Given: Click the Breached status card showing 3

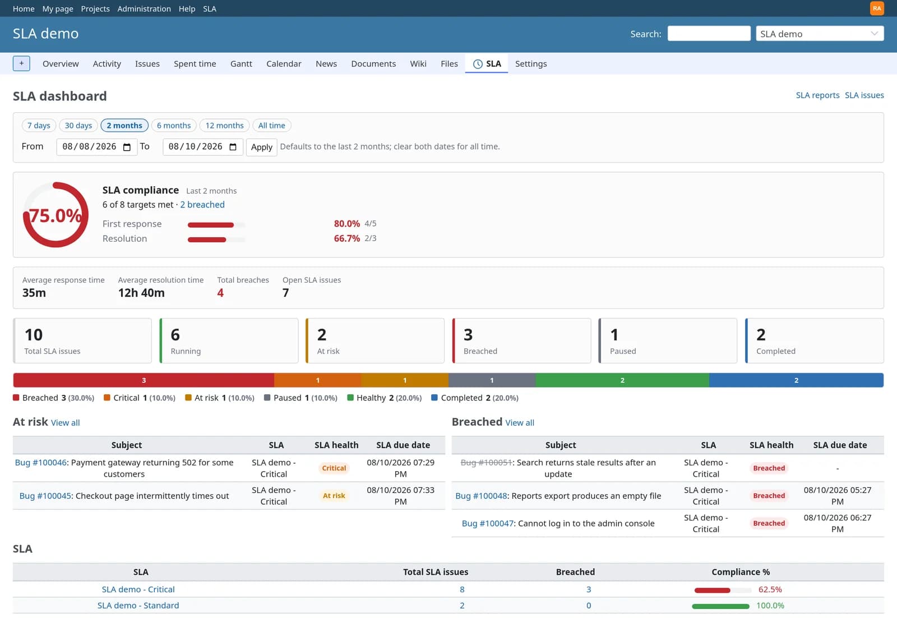Looking at the screenshot, I should 521,341.
